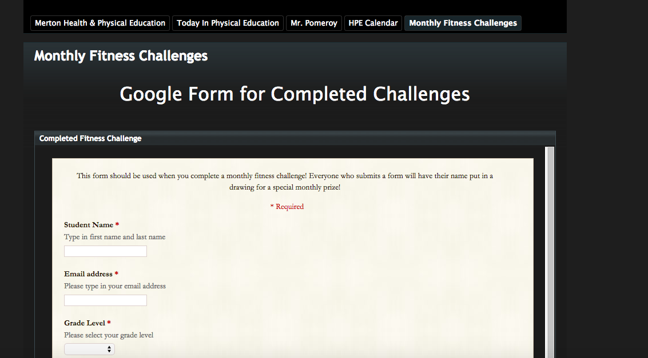
Task: Click the Email address input box
Action: point(105,300)
